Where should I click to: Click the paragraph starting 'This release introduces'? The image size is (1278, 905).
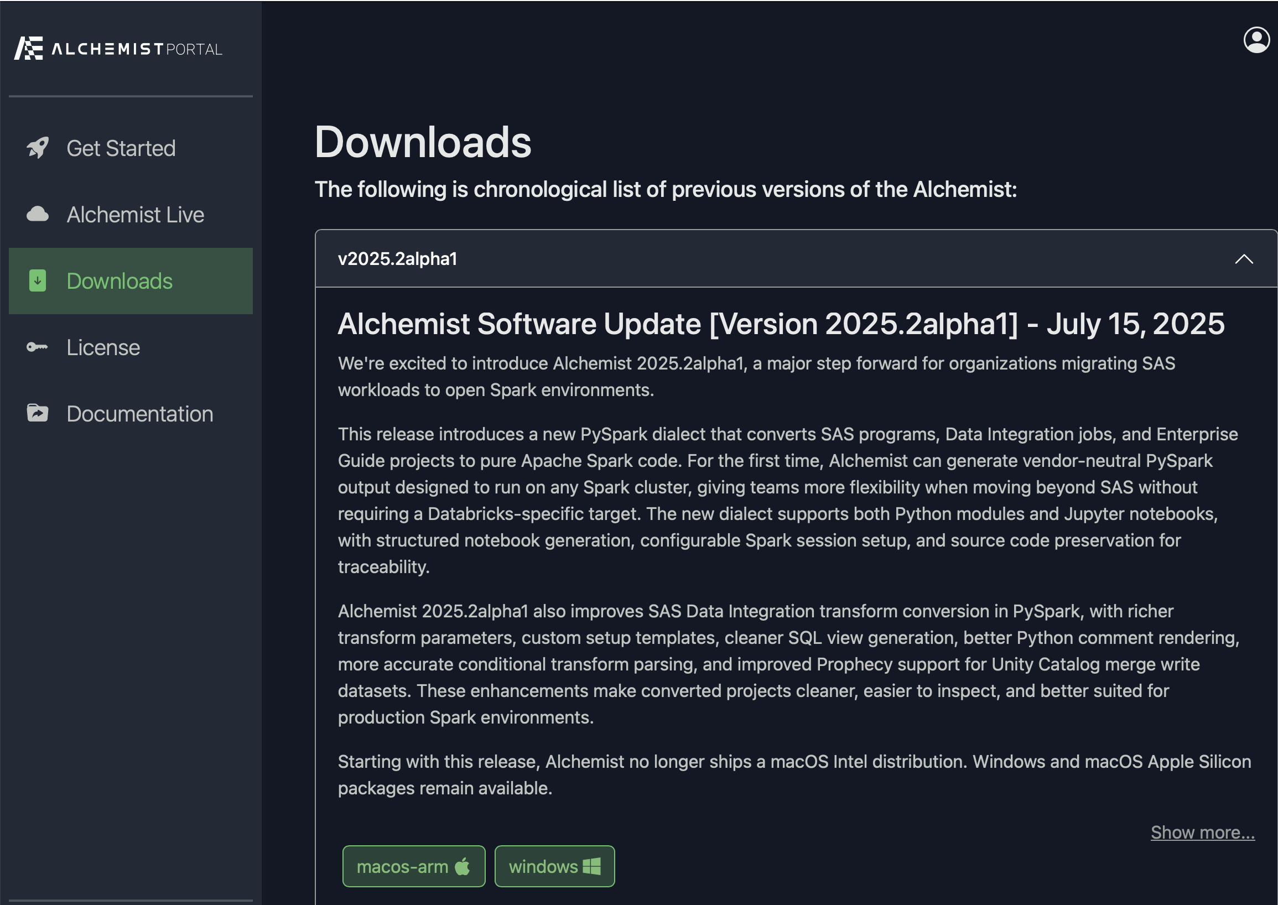[x=788, y=500]
